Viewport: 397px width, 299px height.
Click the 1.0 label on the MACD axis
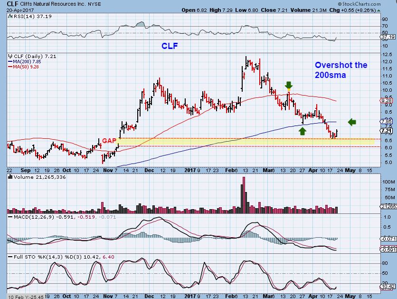(x=387, y=217)
